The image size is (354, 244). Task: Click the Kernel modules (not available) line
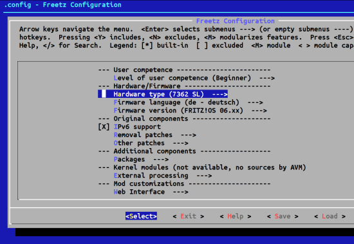click(x=202, y=167)
